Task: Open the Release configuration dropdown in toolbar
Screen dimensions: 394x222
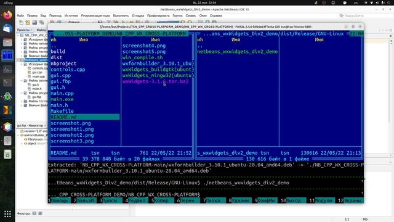Action: click(x=81, y=22)
